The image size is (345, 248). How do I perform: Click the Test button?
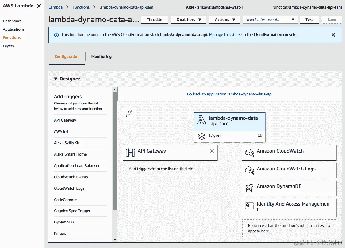[x=309, y=20]
